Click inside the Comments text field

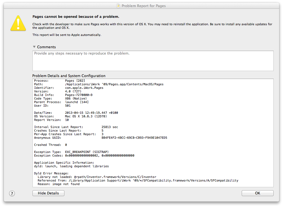coord(153,61)
